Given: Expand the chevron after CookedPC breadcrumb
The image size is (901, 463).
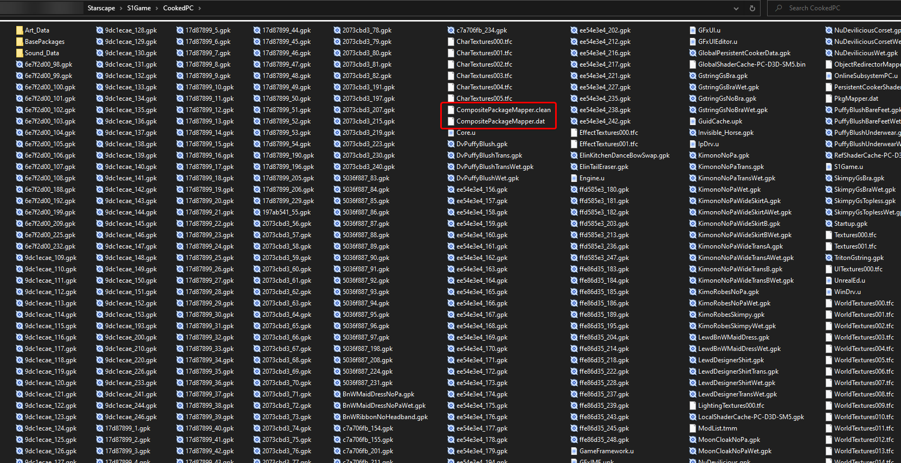Looking at the screenshot, I should click(199, 8).
